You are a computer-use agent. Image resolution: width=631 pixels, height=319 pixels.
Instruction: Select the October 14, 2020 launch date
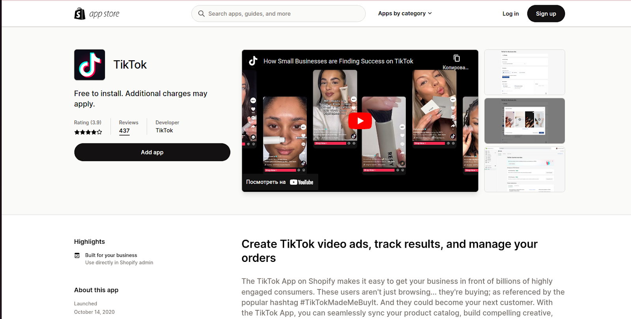coord(94,312)
